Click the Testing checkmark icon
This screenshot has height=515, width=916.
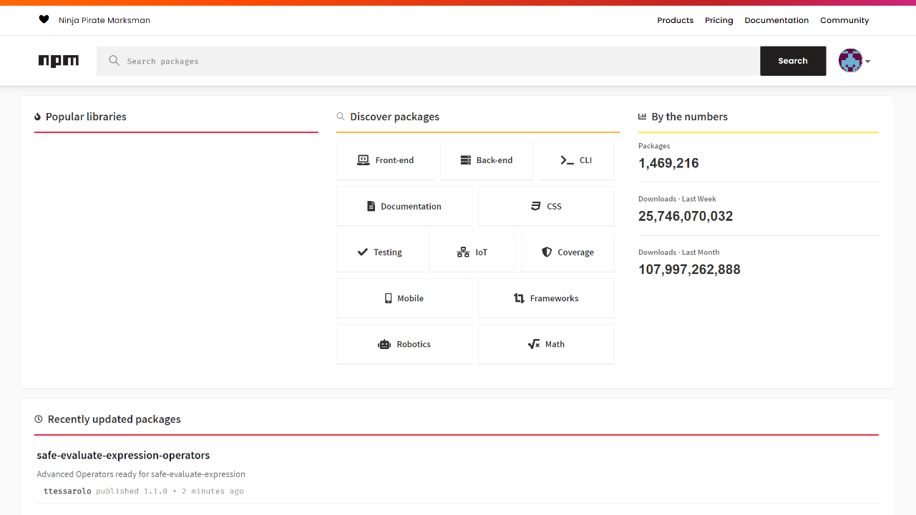(362, 252)
